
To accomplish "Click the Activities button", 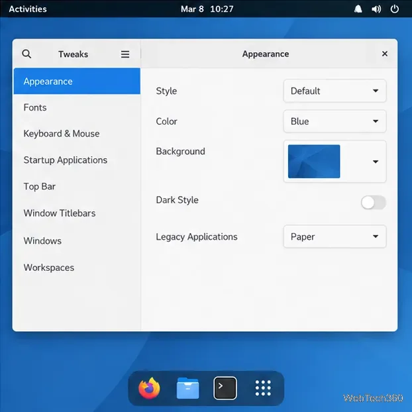I will click(x=28, y=9).
